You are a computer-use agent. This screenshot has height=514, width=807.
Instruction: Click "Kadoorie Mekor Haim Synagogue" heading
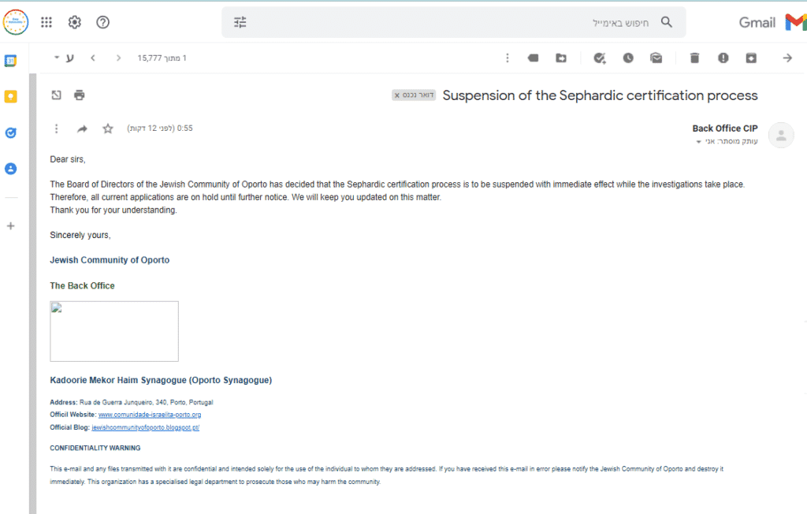pyautogui.click(x=161, y=380)
